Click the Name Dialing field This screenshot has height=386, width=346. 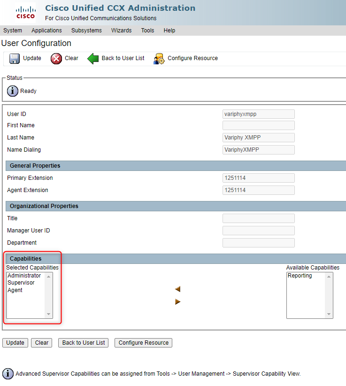coord(259,150)
